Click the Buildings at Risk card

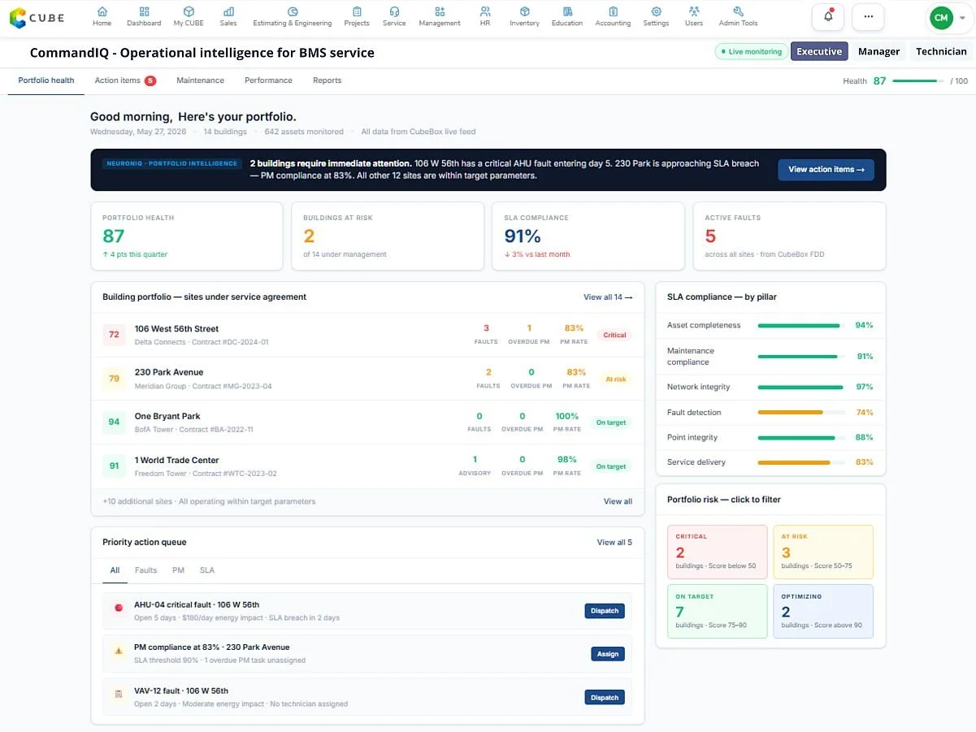[x=388, y=236]
